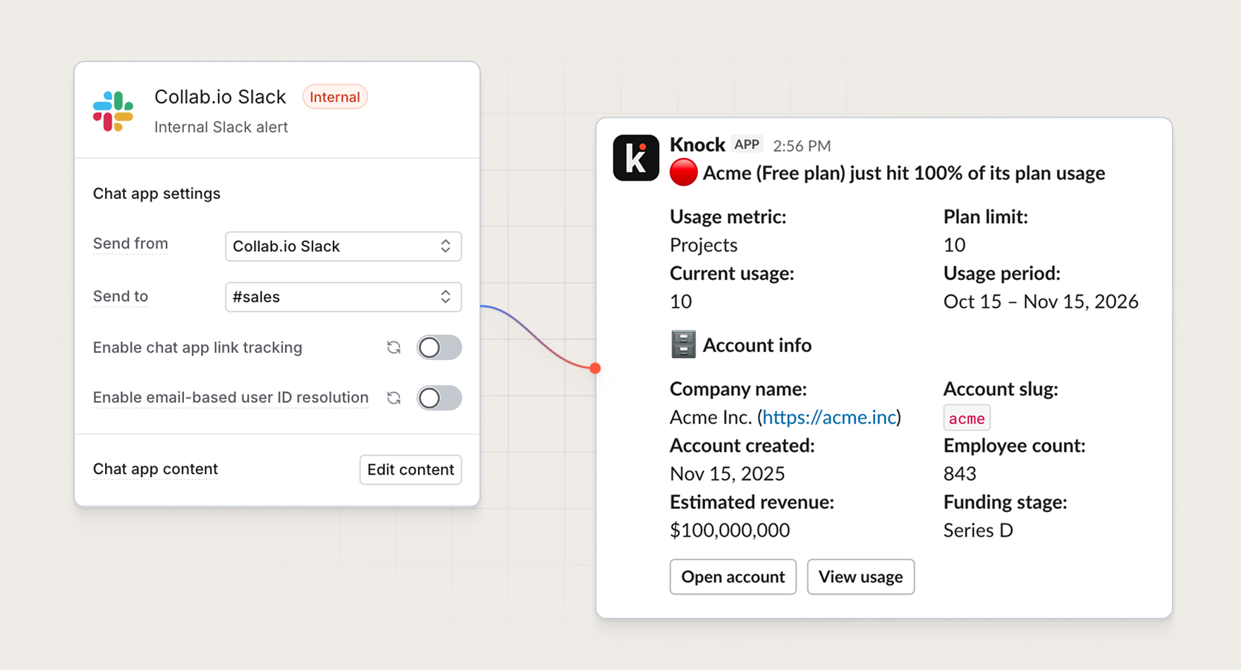Click the Collab.io Slack title
Viewport: 1241px width, 670px height.
(220, 97)
